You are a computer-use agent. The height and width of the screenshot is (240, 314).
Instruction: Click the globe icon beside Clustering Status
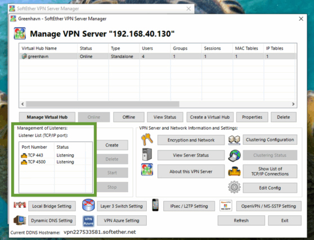234,155
